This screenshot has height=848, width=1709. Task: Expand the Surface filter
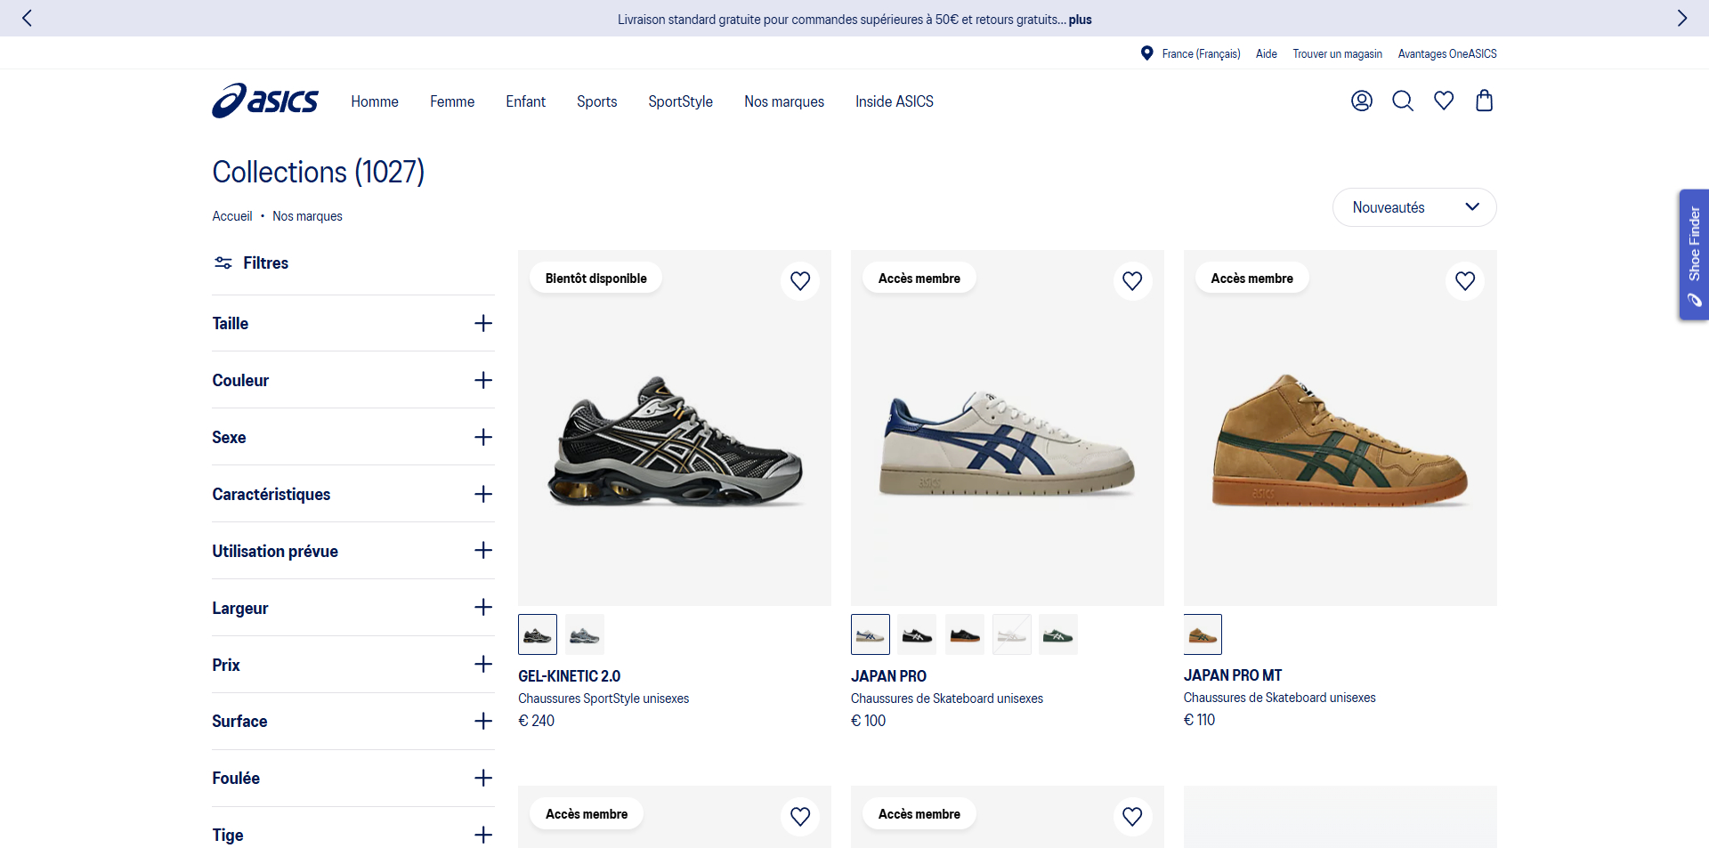coord(352,721)
